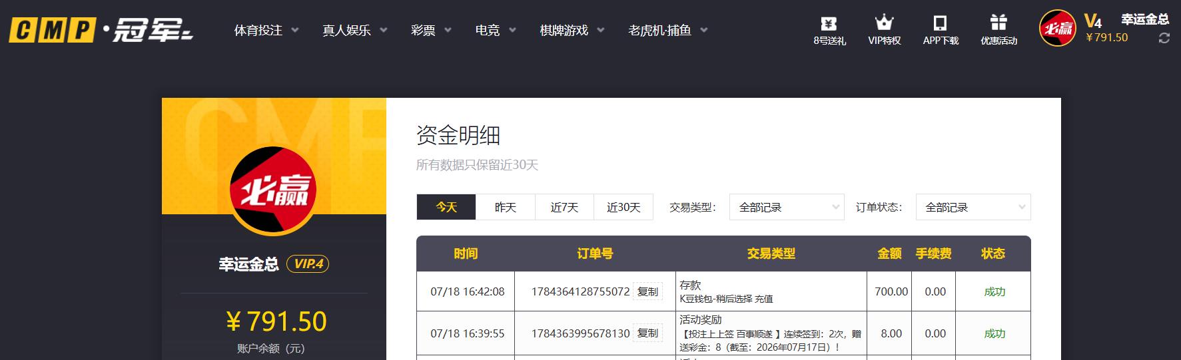Select the 近30天 date tab
Viewport: 1181px width, 360px height.
coord(623,207)
